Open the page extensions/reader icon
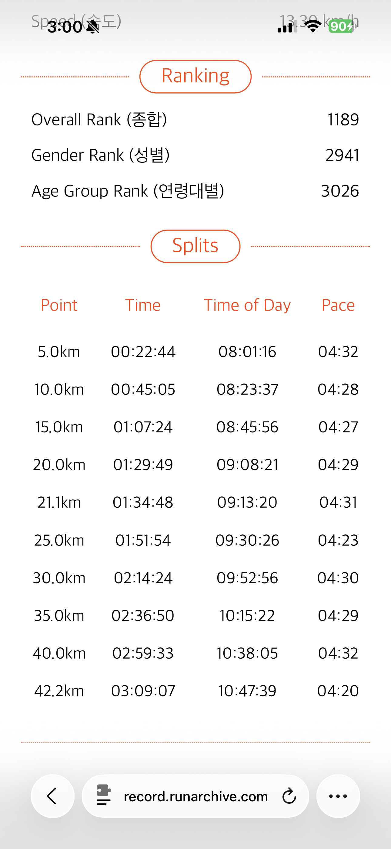391x849 pixels. coord(104,795)
